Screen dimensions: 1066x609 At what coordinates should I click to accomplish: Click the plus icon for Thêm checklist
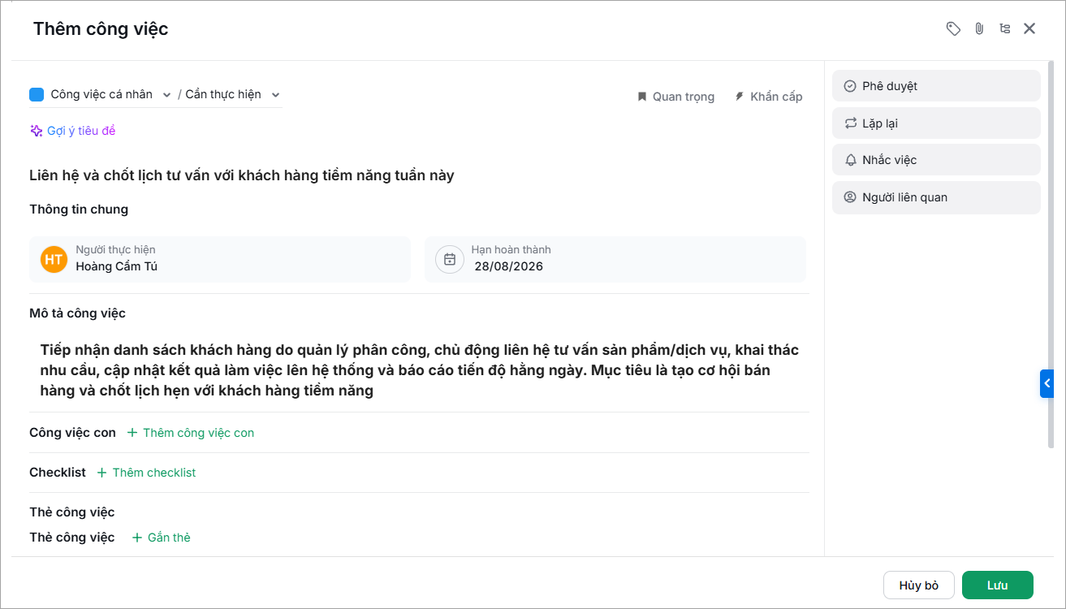(101, 473)
